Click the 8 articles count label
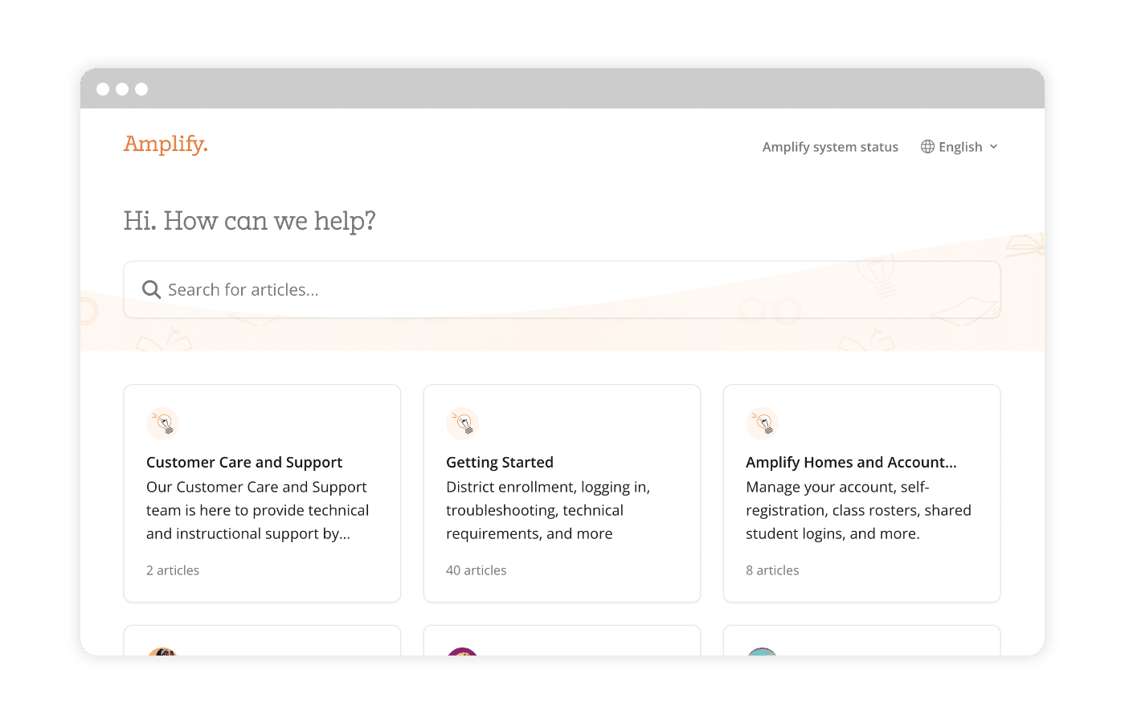Image resolution: width=1125 pixels, height=723 pixels. point(772,570)
